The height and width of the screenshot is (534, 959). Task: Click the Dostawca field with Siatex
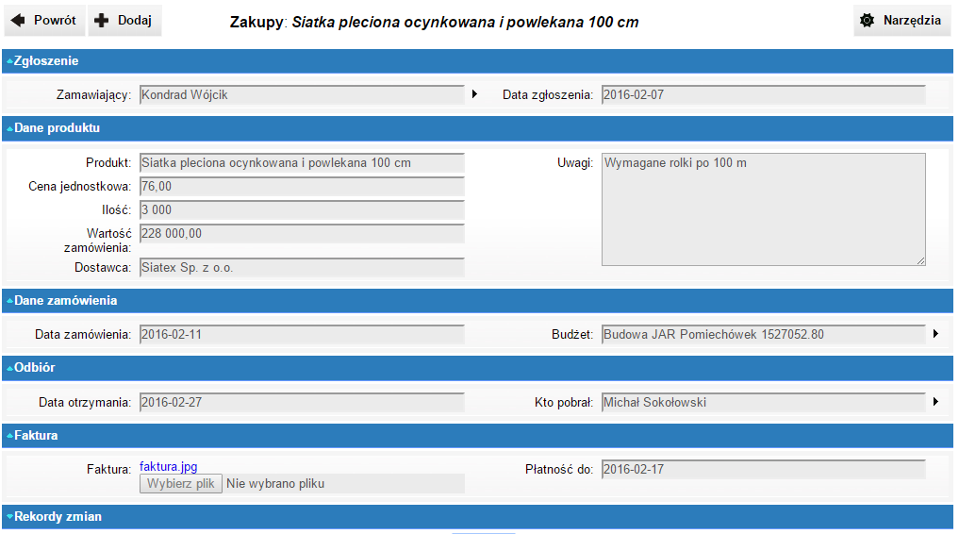(x=302, y=268)
